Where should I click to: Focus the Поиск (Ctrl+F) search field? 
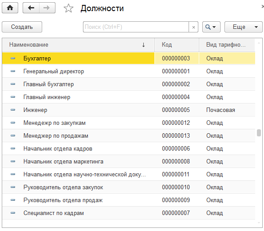pos(136,27)
